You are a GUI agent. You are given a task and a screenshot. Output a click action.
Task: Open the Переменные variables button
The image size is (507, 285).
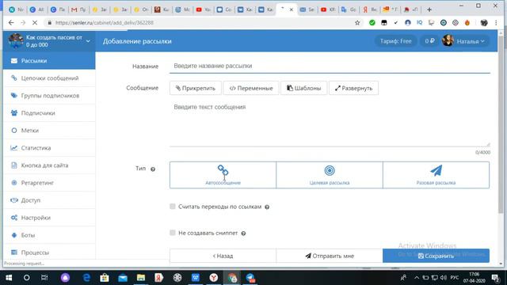pyautogui.click(x=251, y=88)
